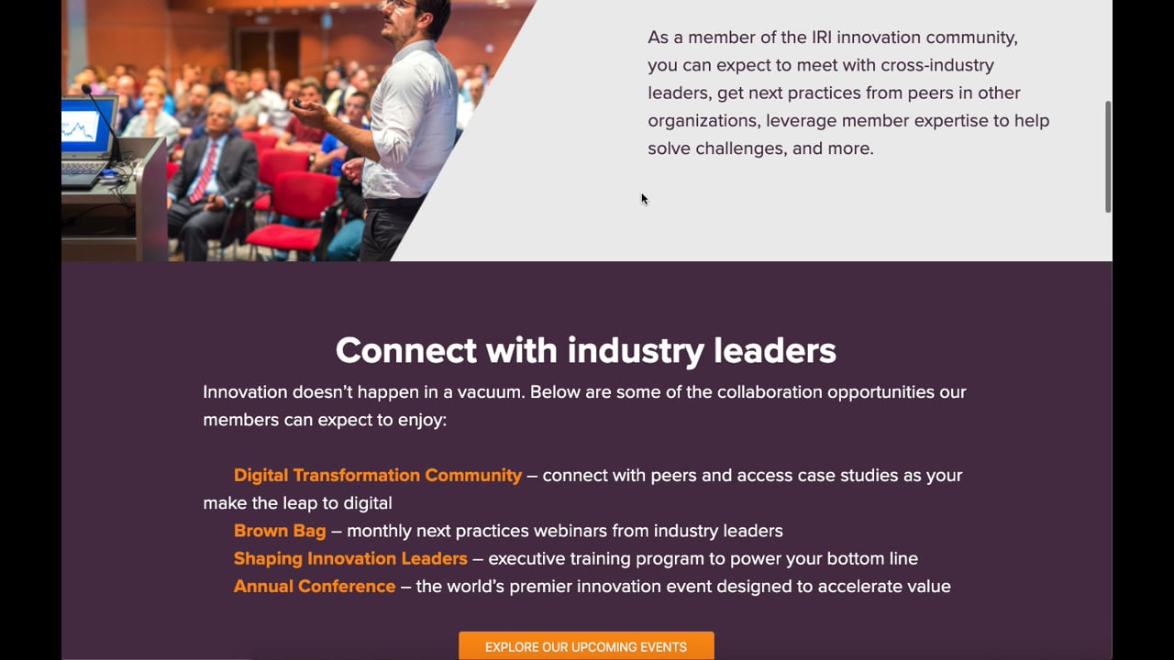Open the Brown Bag link
Viewport: 1174px width, 660px height.
(280, 531)
